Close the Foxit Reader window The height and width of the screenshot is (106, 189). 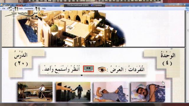click(185, 4)
